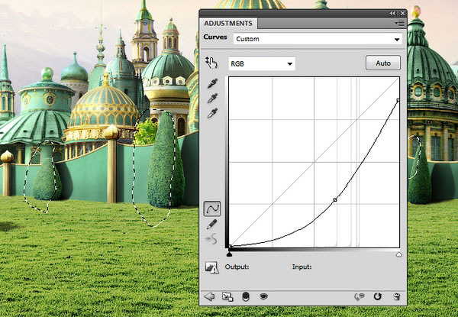This screenshot has height=317, width=458.
Task: Choose edit points to modify curve tool
Action: click(x=212, y=209)
